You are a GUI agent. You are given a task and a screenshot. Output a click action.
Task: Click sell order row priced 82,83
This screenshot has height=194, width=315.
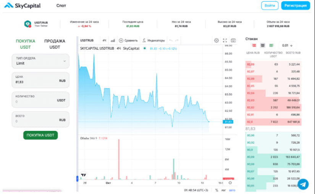[x=273, y=100]
